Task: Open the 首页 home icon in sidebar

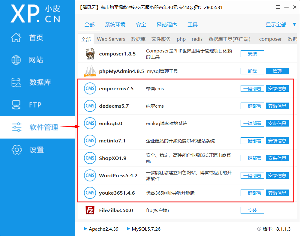Action: (x=16, y=37)
